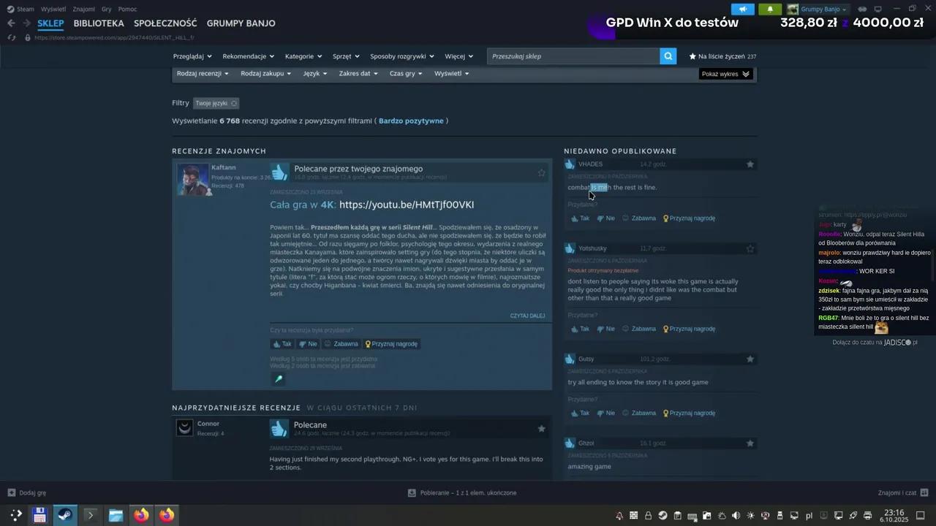The width and height of the screenshot is (936, 526).
Task: Click the Firefox icon in the taskbar
Action: (141, 515)
